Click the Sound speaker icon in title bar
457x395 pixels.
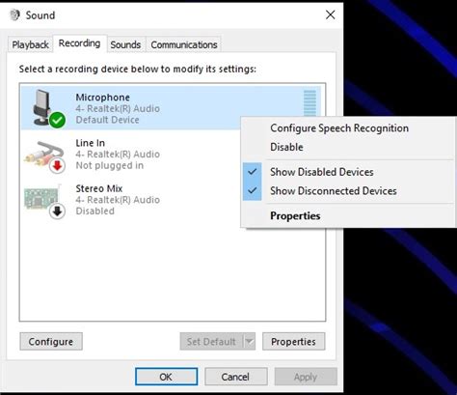14,14
